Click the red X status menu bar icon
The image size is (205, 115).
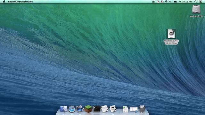tap(158, 2)
